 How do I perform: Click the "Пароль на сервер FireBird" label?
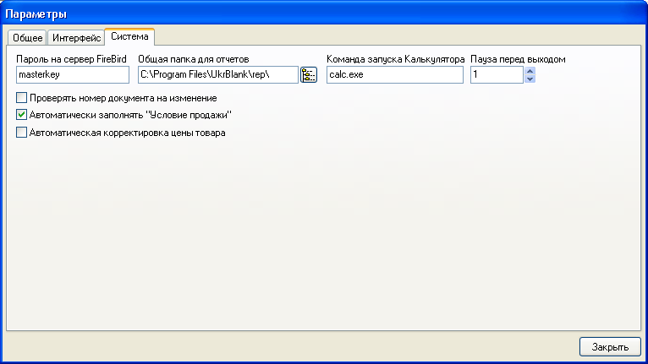70,59
